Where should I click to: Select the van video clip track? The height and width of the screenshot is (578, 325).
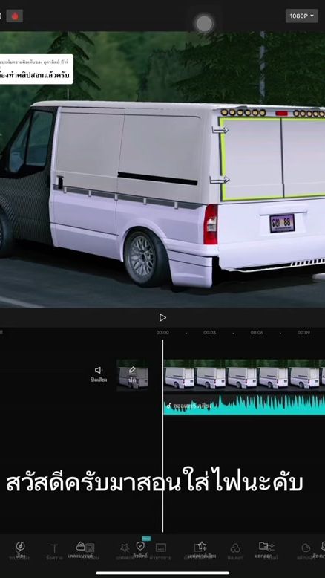pos(244,375)
